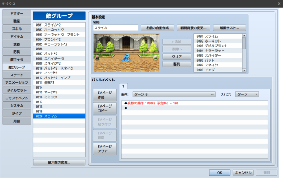Select troop 0004 プラント*2
283x178 pixels.
[59, 39]
